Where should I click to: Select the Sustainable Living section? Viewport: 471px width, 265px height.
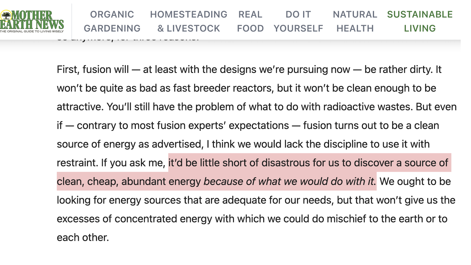click(420, 21)
